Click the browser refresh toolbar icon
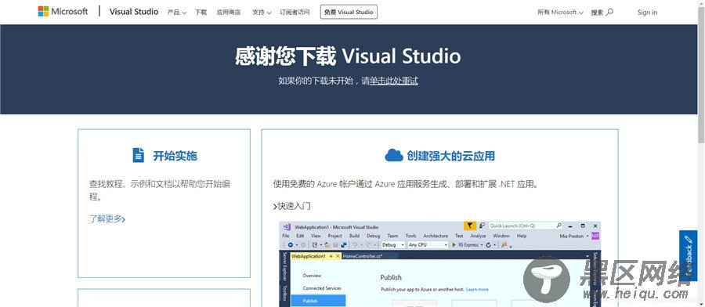705x307 pixels. (488, 245)
